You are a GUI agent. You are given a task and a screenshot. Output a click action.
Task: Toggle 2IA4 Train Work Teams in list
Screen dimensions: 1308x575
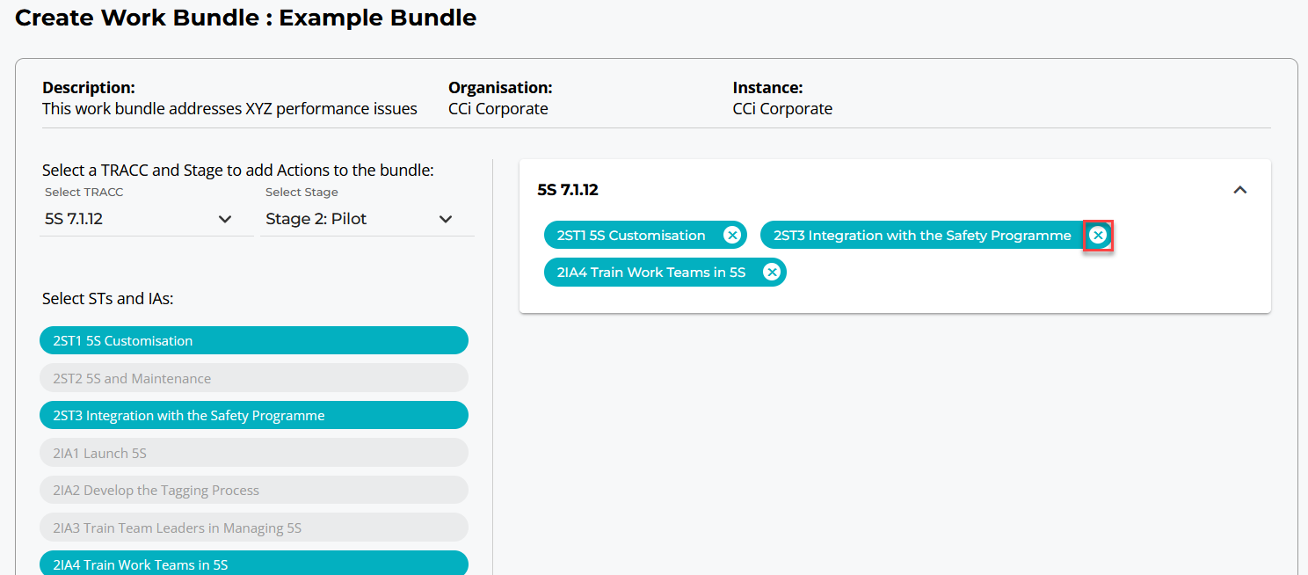253,564
